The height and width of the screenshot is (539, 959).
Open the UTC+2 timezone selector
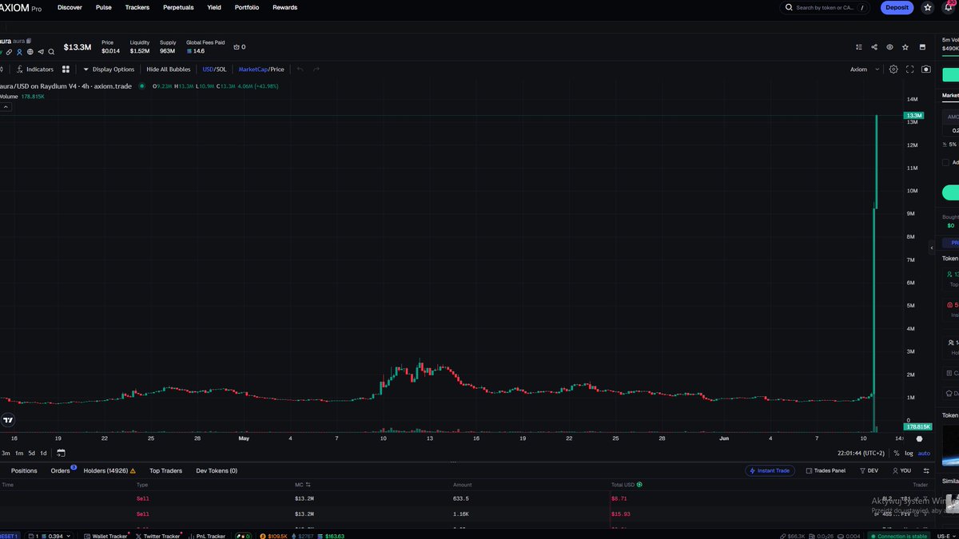click(x=860, y=453)
